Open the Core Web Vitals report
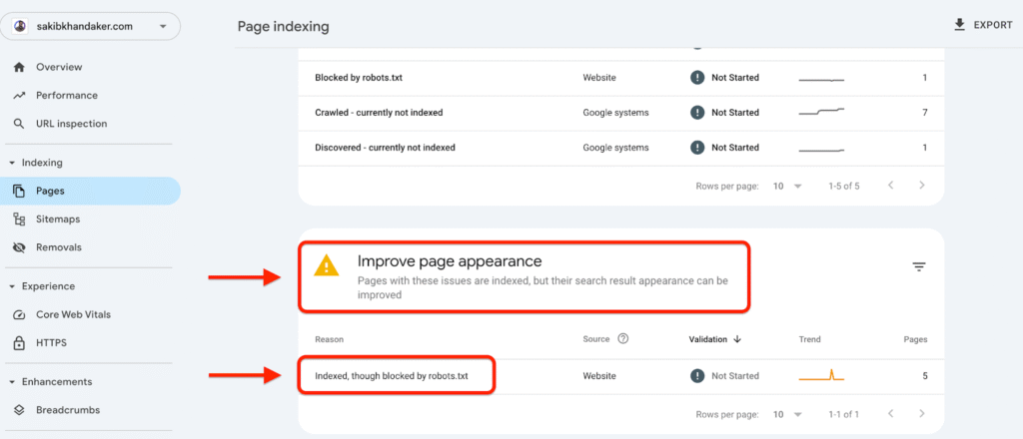1023x439 pixels. coord(73,314)
